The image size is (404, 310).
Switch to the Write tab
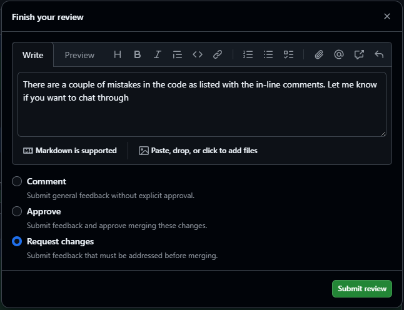[33, 55]
